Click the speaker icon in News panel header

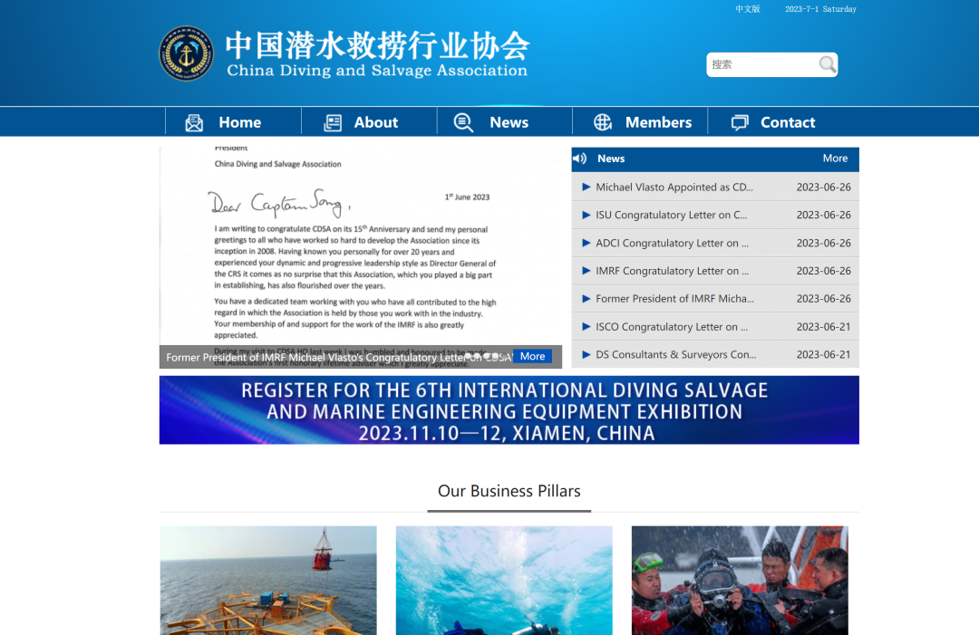coord(580,159)
